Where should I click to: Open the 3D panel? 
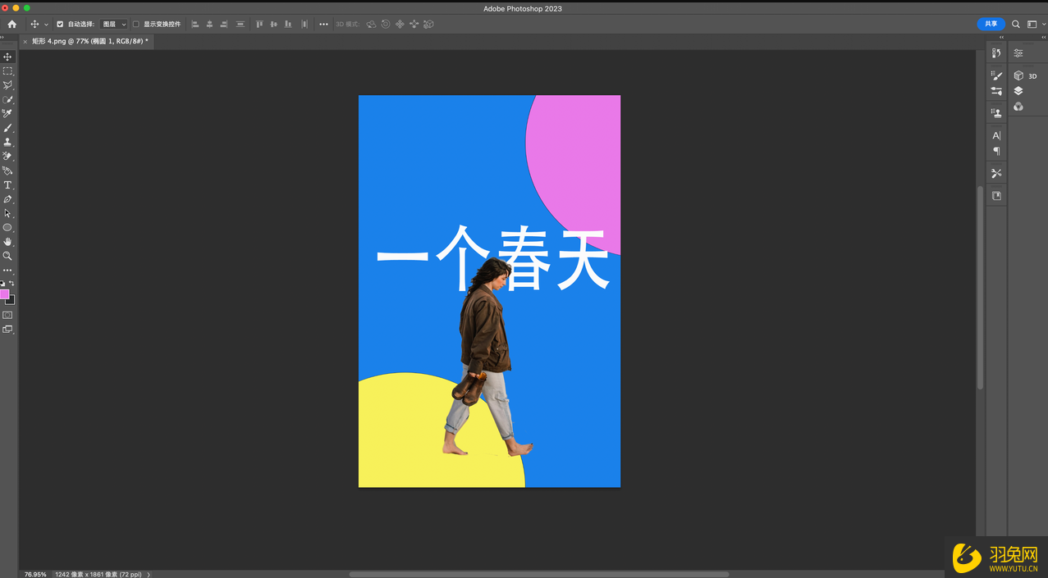pos(1025,75)
